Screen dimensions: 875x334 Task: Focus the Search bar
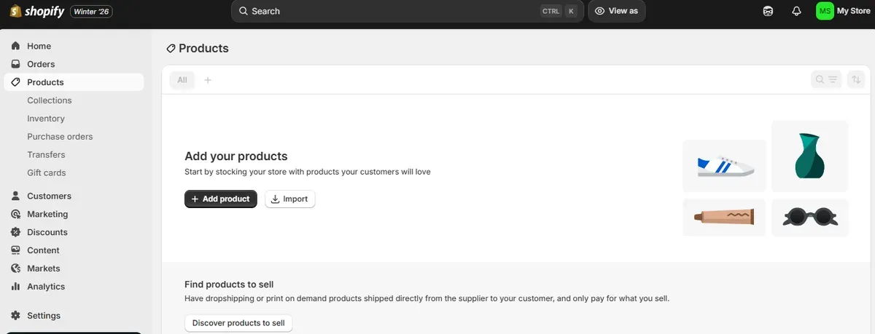(407, 11)
